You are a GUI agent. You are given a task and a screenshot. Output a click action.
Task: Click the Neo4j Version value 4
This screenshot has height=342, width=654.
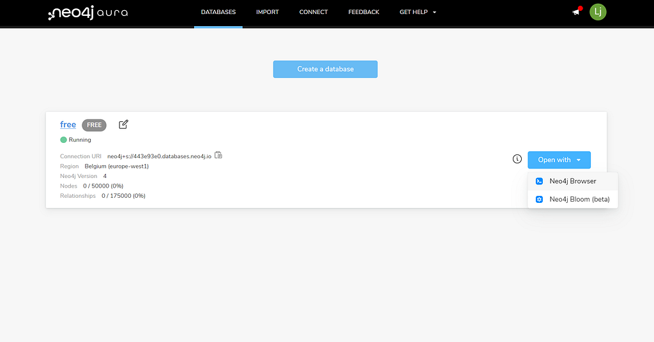pos(105,176)
